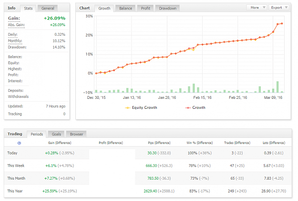298x201 pixels.
Task: Click the Trading panel heading
Action: point(15,134)
